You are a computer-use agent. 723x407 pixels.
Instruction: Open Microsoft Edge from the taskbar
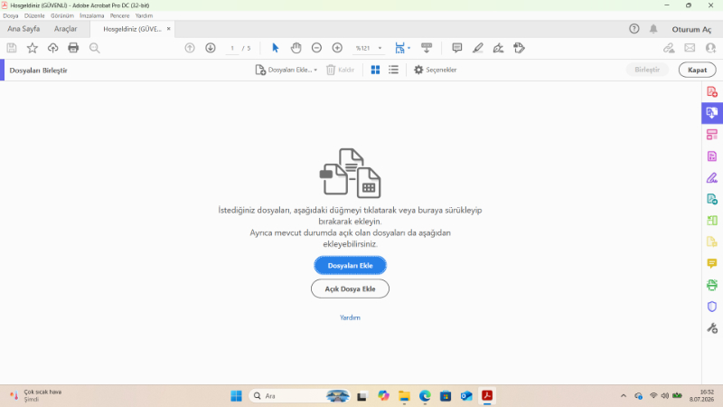425,396
